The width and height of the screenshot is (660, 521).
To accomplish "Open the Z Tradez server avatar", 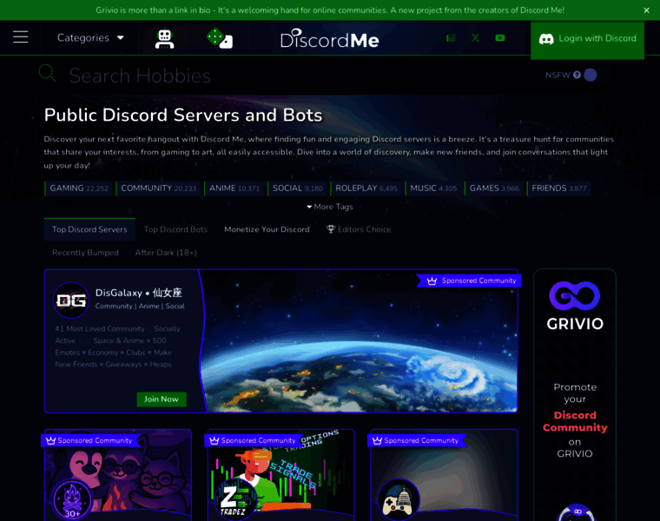I will point(235,500).
